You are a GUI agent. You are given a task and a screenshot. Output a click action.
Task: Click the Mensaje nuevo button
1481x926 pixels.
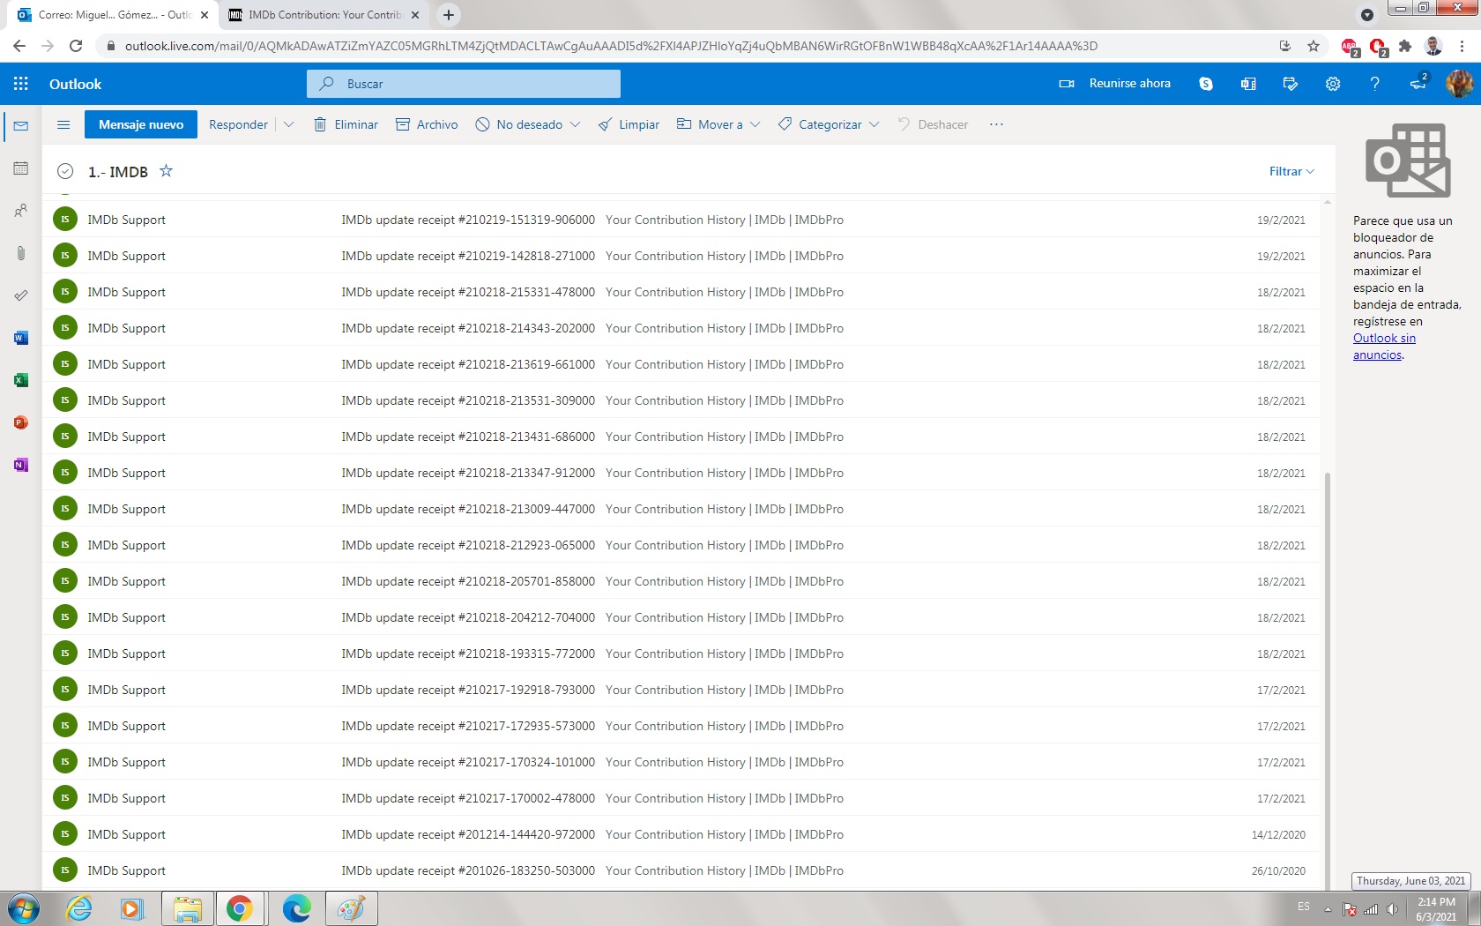click(141, 124)
